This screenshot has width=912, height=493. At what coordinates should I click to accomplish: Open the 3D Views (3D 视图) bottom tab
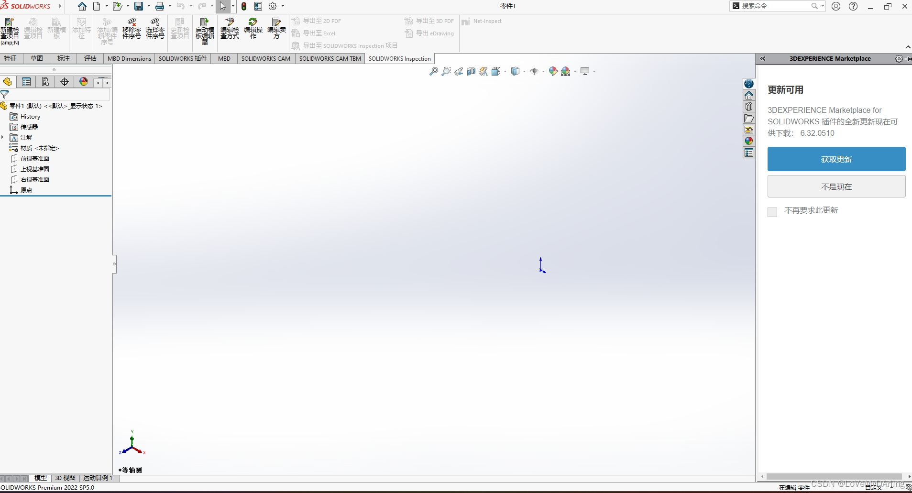(65, 478)
